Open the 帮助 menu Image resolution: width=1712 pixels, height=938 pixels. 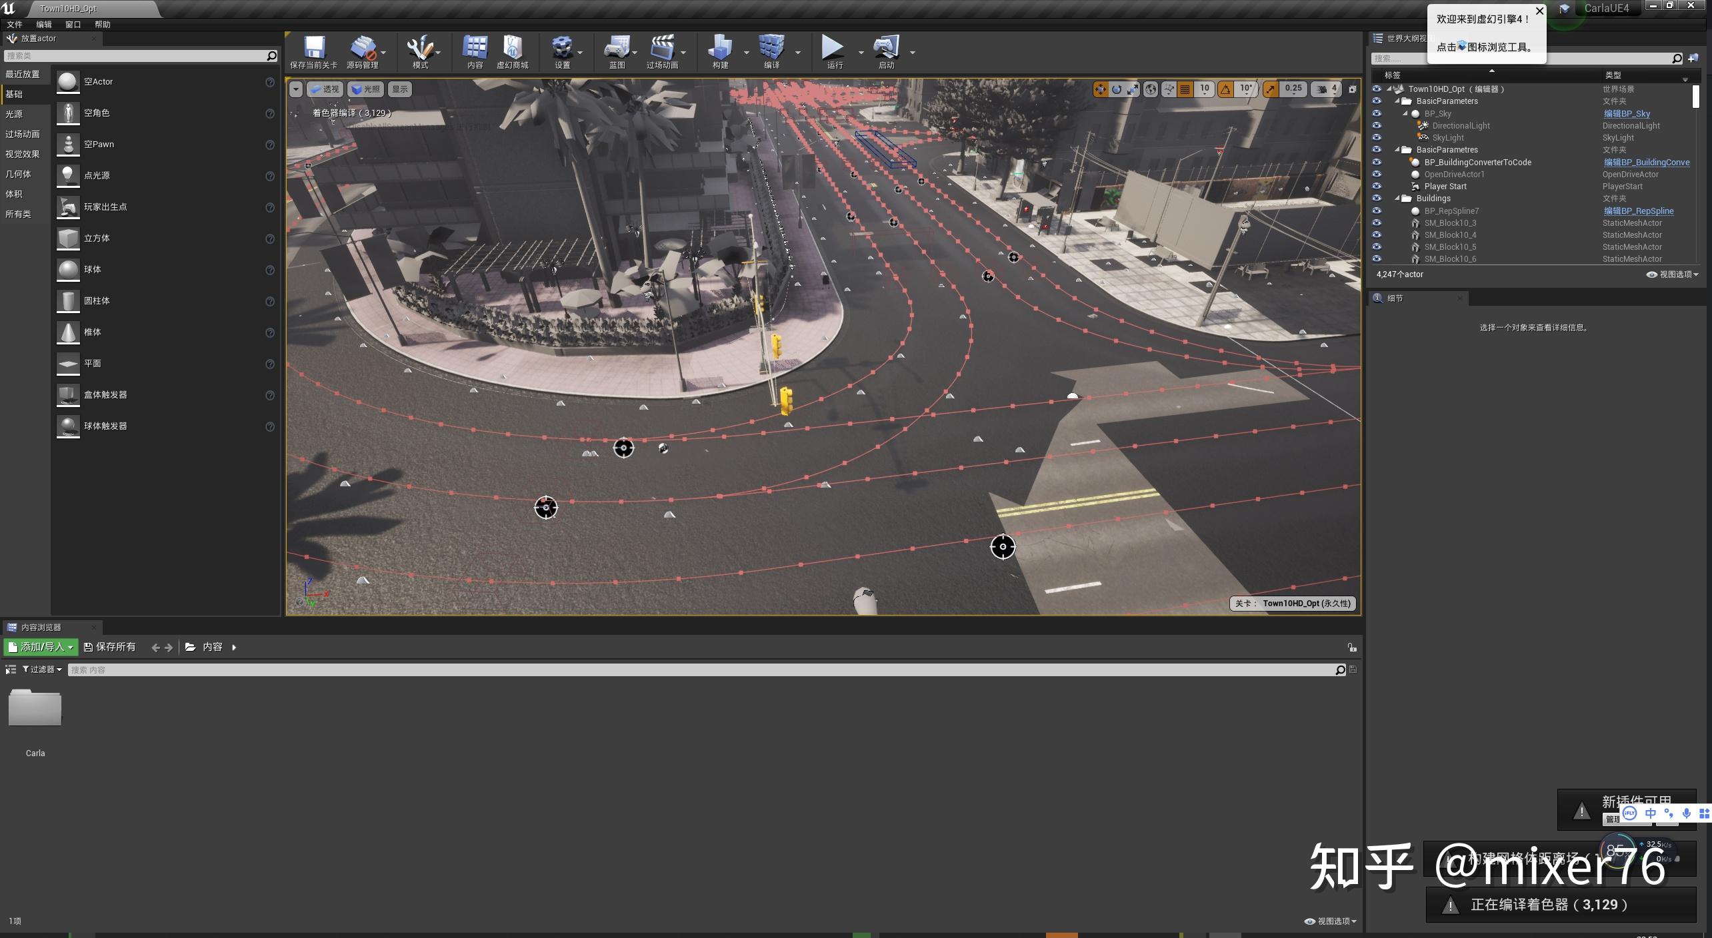pyautogui.click(x=103, y=25)
